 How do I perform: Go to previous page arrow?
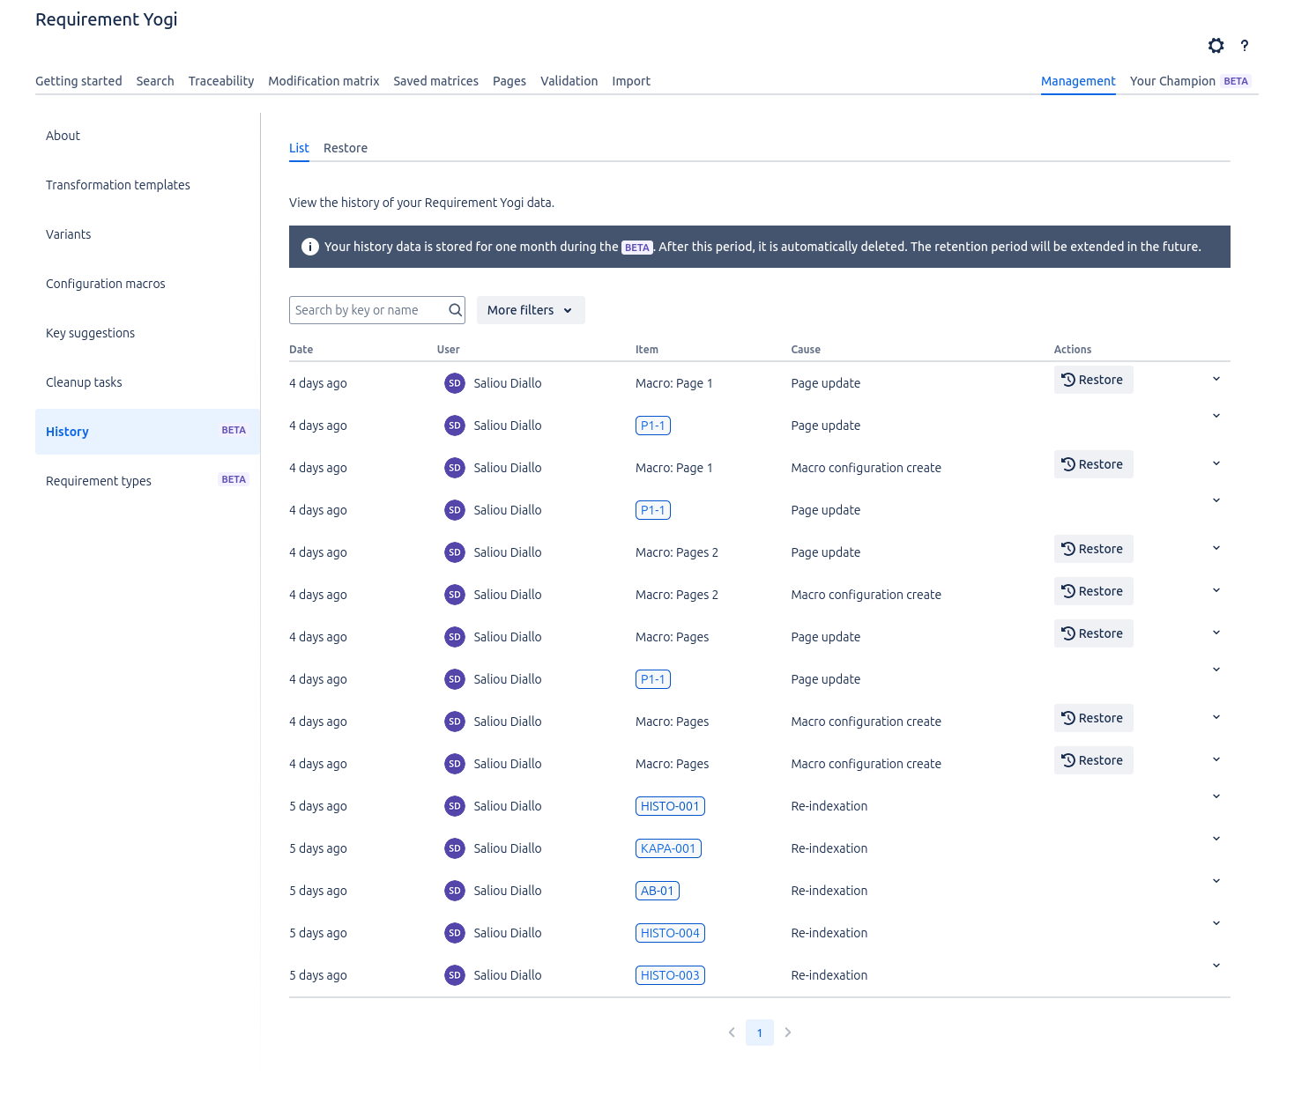(x=732, y=1033)
